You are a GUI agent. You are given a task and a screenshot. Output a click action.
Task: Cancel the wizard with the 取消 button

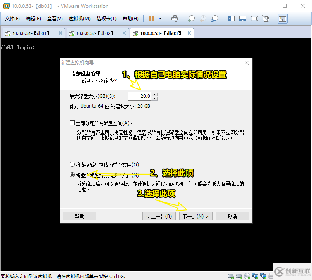pos(232,216)
